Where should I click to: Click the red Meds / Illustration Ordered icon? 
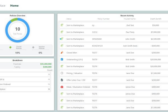(x=62, y=87)
